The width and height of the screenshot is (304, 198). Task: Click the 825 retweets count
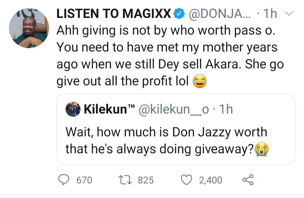click(x=146, y=180)
